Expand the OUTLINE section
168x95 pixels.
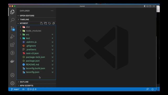coord(36,82)
